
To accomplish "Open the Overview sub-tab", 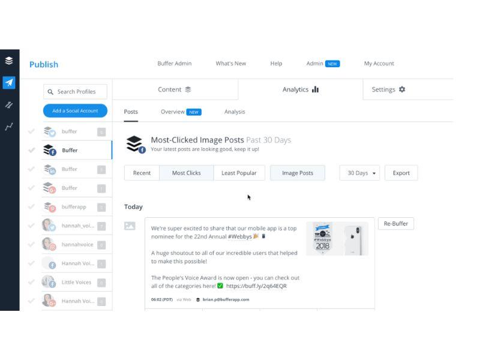I will click(181, 112).
